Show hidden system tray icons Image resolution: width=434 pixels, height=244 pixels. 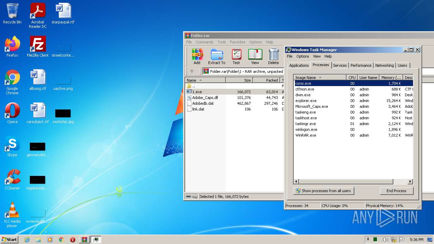tap(368, 240)
